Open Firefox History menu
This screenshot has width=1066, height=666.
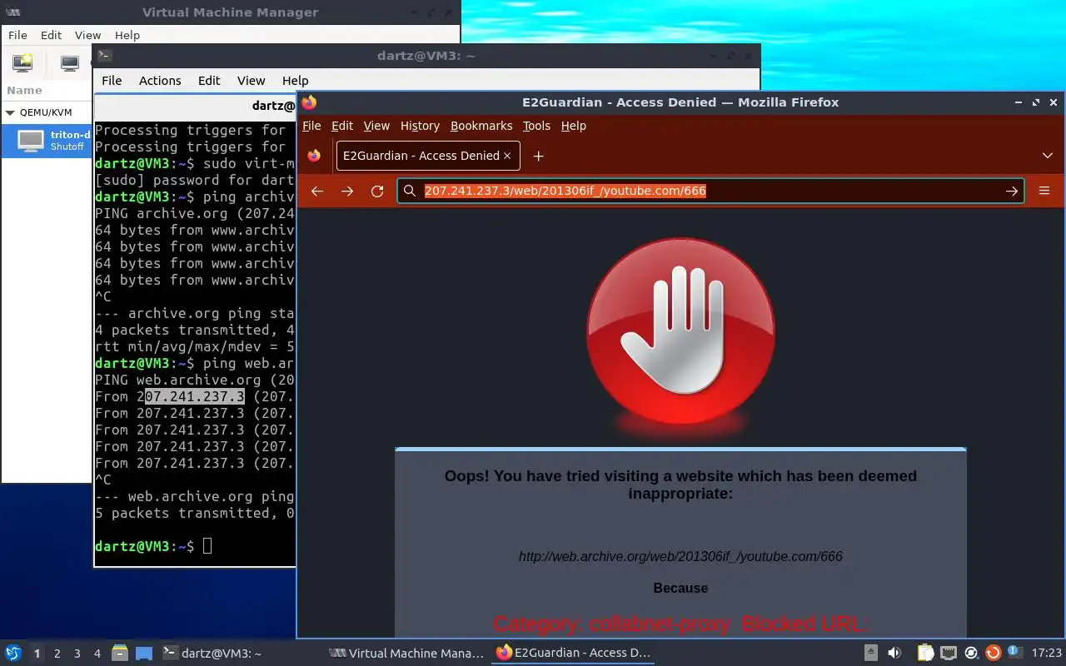pos(420,126)
